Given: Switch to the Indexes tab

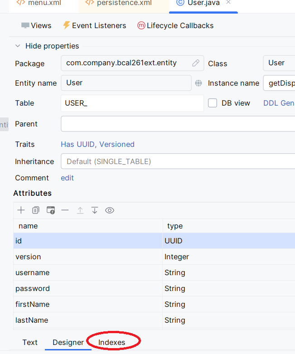Looking at the screenshot, I should pyautogui.click(x=112, y=342).
